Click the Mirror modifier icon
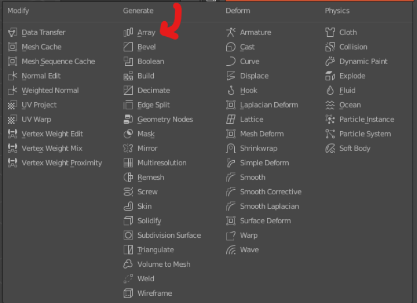This screenshot has height=303, width=417. [x=128, y=148]
